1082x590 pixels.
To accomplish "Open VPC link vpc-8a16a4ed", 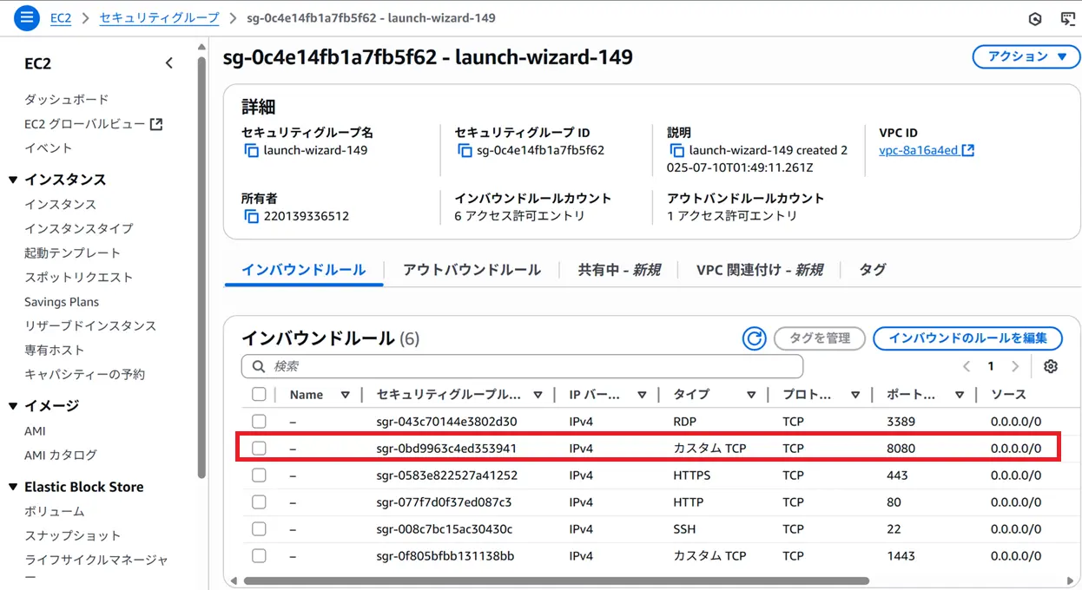I will [x=919, y=150].
